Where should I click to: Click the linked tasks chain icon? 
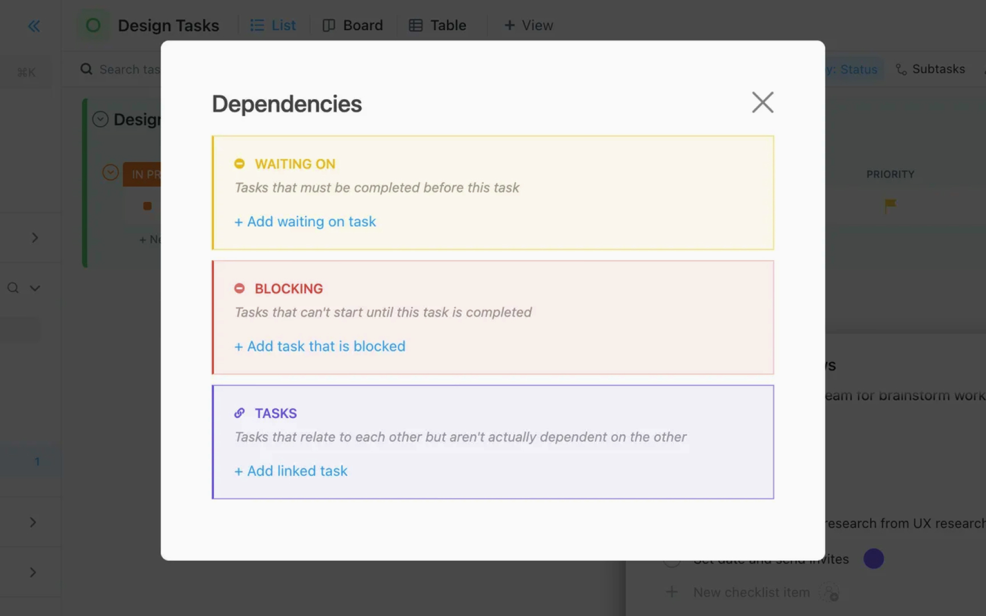tap(240, 413)
